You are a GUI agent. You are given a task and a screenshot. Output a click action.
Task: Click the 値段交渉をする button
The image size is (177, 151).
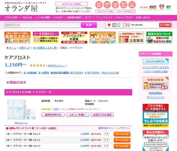pos(53,115)
